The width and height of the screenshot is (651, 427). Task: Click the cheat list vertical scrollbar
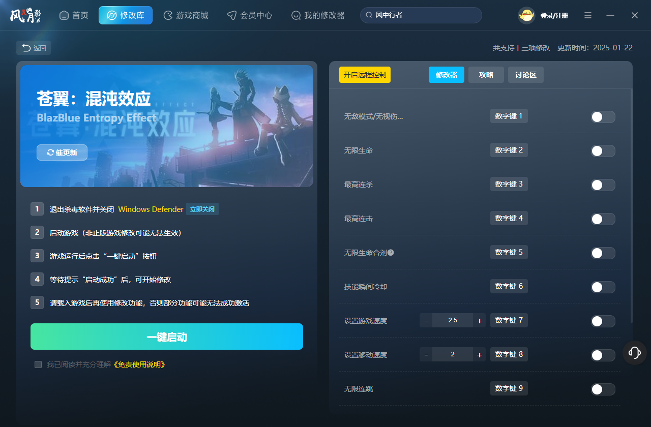(x=631, y=203)
